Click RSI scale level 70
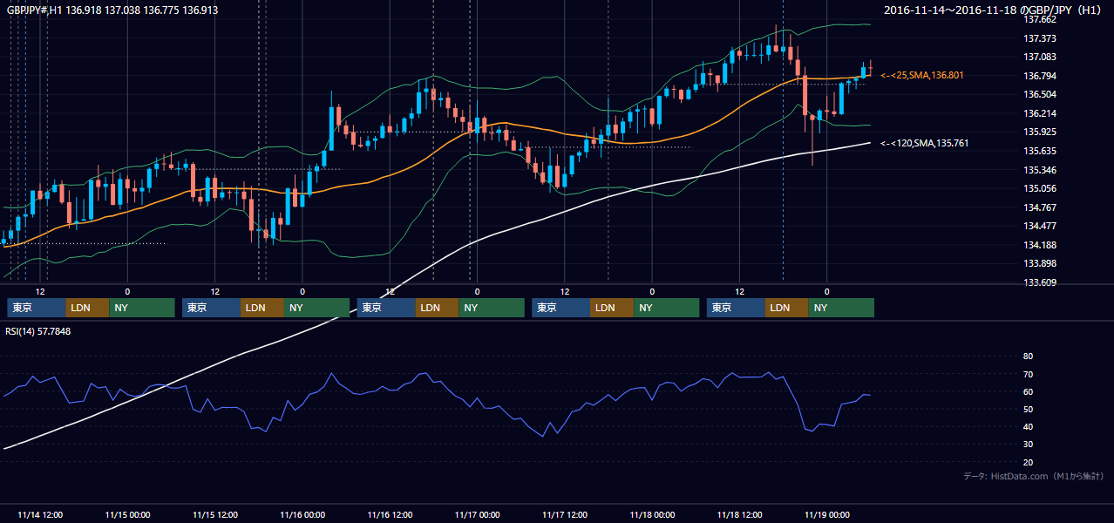This screenshot has width=1114, height=523. pos(1028,374)
